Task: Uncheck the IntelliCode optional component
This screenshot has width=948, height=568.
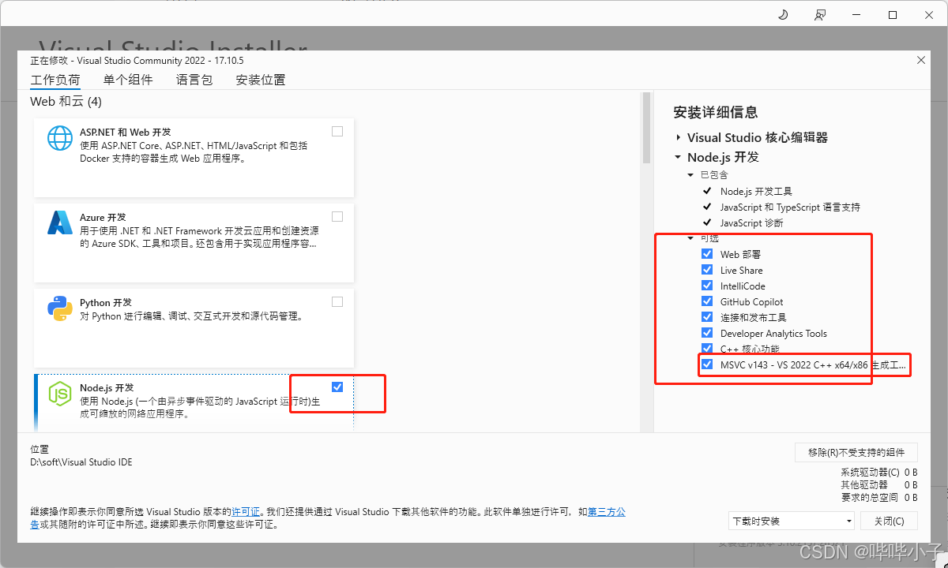Action: click(707, 286)
